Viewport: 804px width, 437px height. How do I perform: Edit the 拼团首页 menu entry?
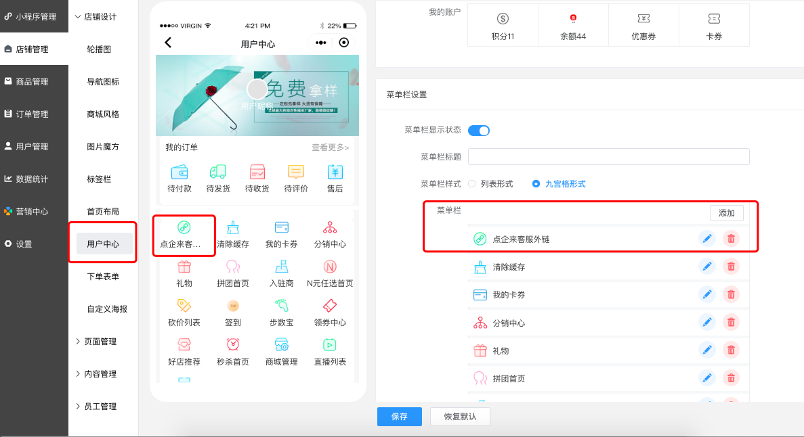[706, 378]
